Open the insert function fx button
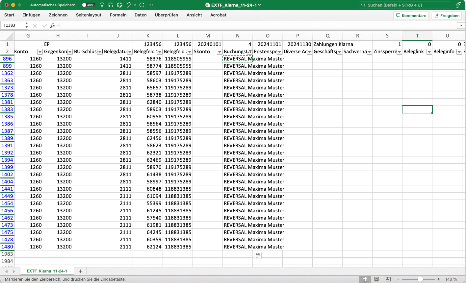 [52, 25]
